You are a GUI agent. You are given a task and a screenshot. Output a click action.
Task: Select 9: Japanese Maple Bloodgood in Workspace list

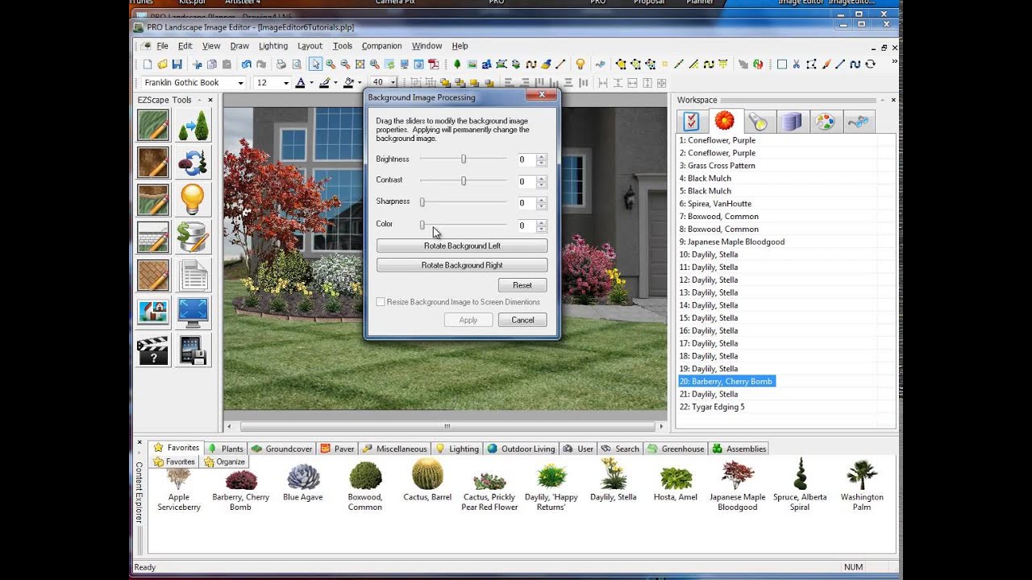click(x=732, y=242)
